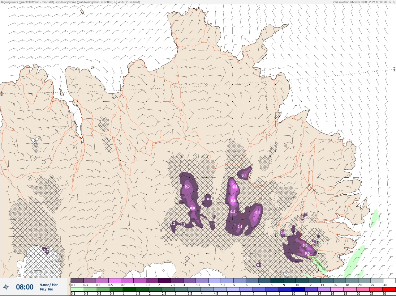
Task: Pick the lower legend swatch between 4 and 4.5
Action: click(207, 290)
